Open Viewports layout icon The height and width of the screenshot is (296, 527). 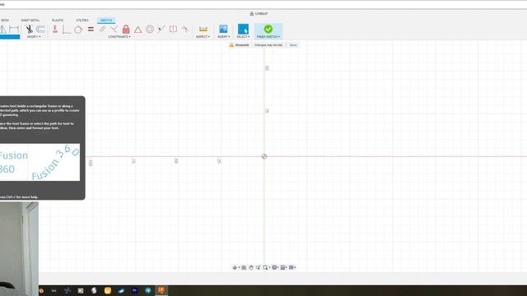tap(291, 267)
